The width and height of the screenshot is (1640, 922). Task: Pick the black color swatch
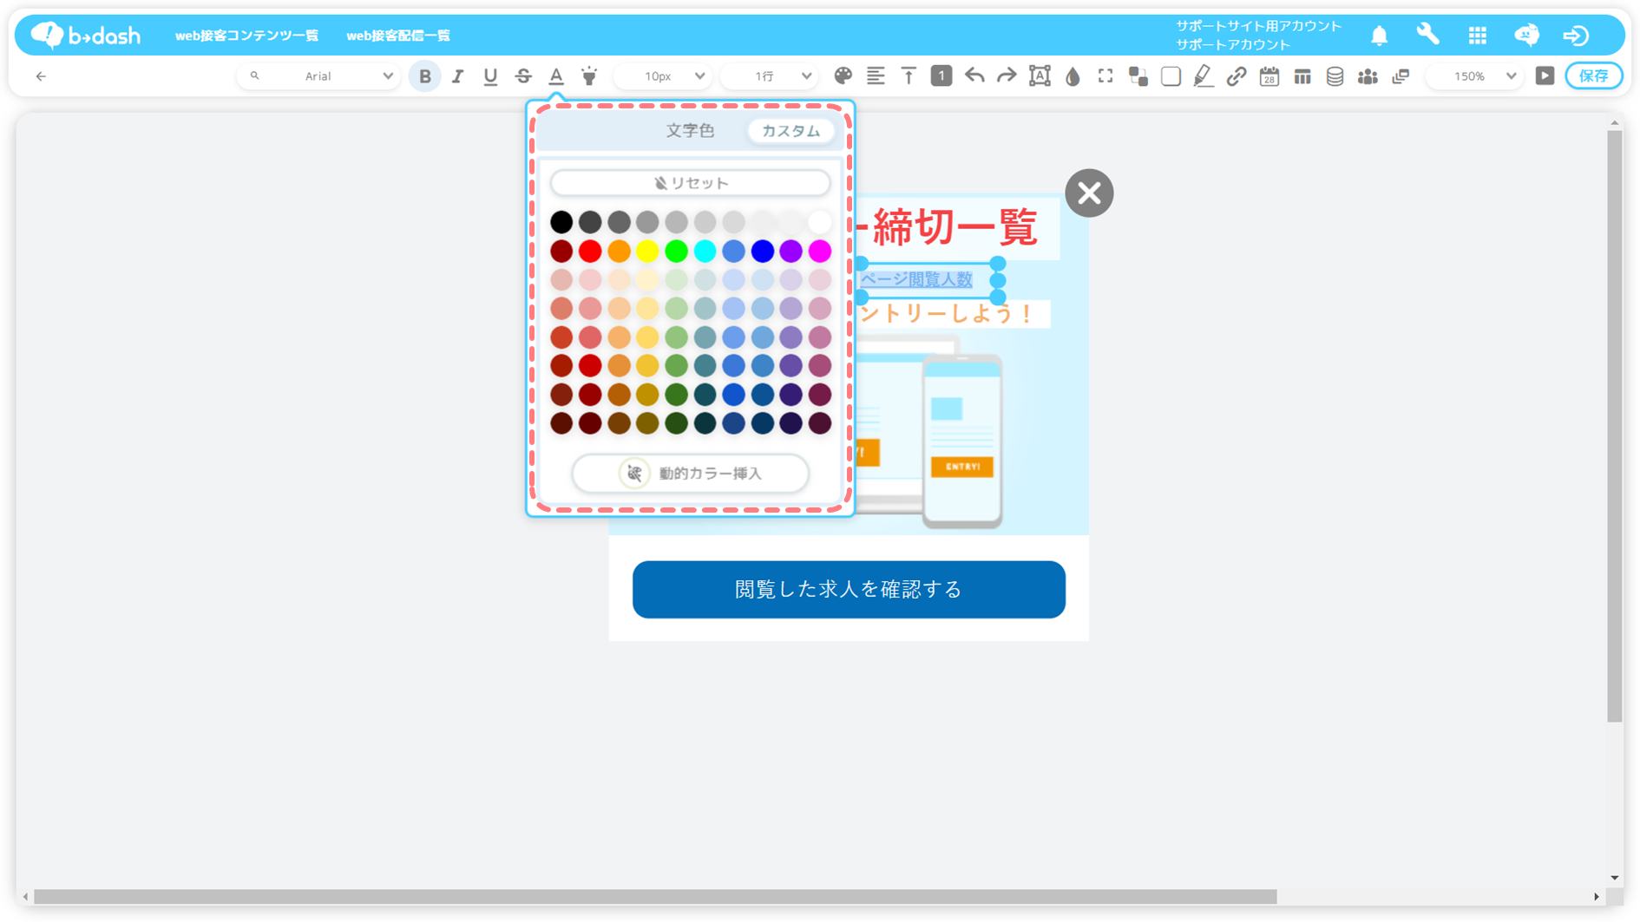point(561,222)
